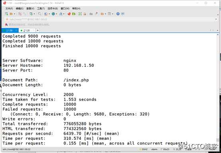Click the terminal scrollbar thumb near the bottom

coord(218,140)
